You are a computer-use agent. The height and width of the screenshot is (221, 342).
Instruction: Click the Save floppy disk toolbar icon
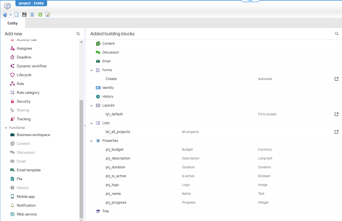pyautogui.click(x=24, y=15)
